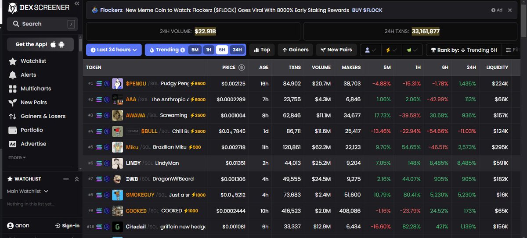Click the DWB token avatar
This screenshot has width=527, height=238.
[x=117, y=179]
